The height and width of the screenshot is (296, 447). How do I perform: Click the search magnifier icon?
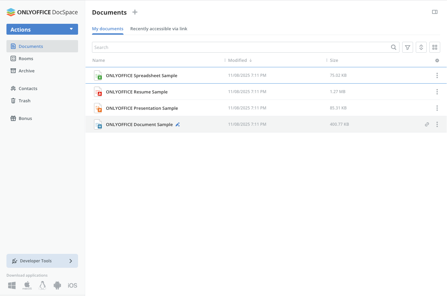(393, 48)
